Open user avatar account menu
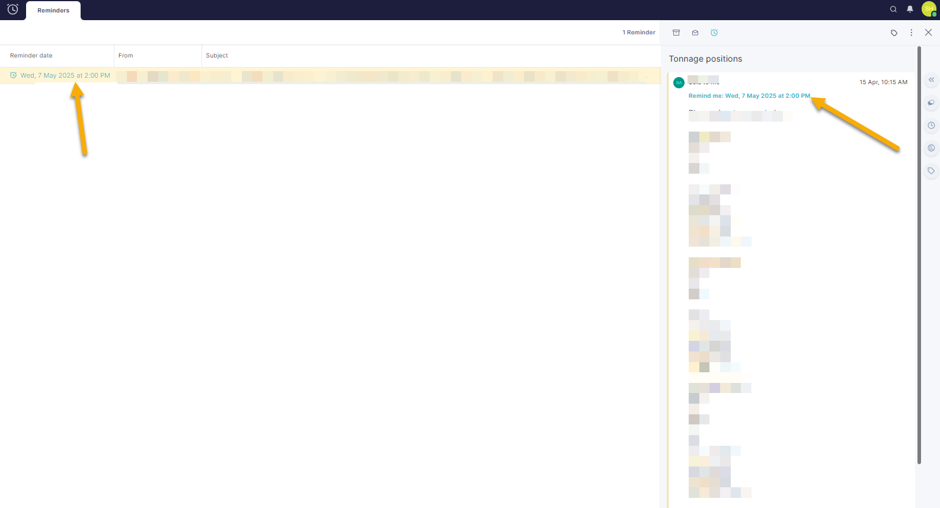Screen dimensions: 940x508 click(x=928, y=9)
